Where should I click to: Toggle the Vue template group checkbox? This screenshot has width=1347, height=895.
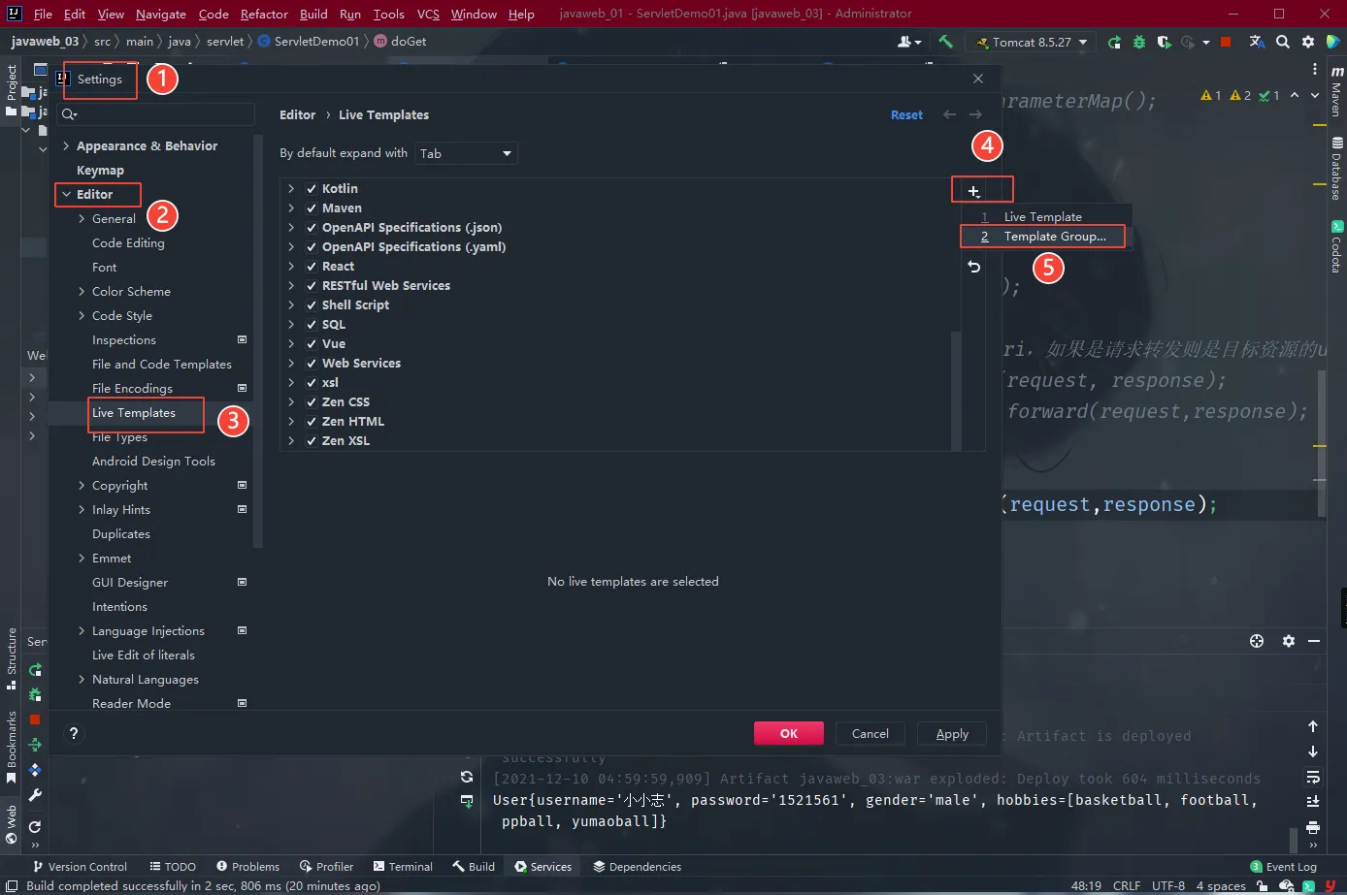[312, 344]
